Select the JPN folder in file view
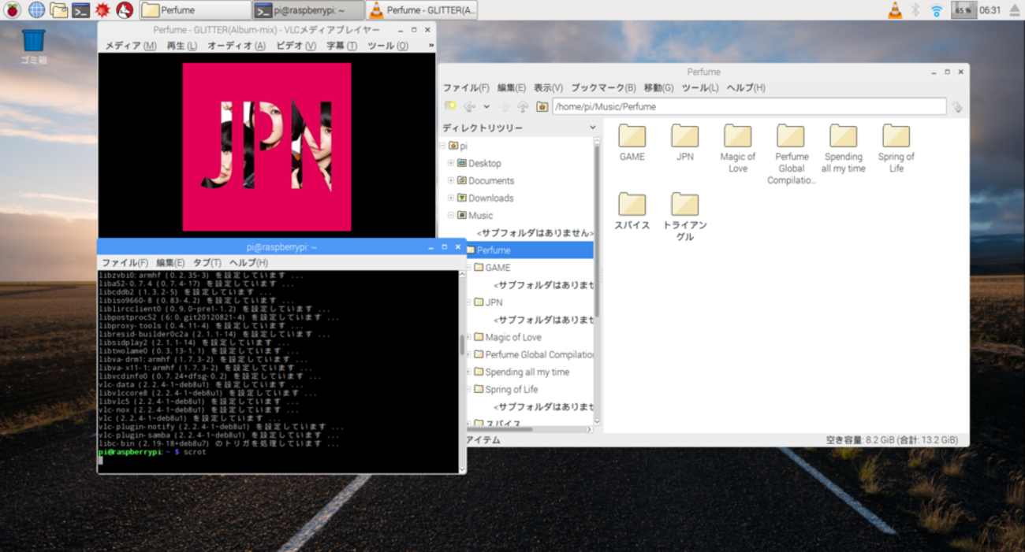This screenshot has height=552, width=1025. (684, 143)
